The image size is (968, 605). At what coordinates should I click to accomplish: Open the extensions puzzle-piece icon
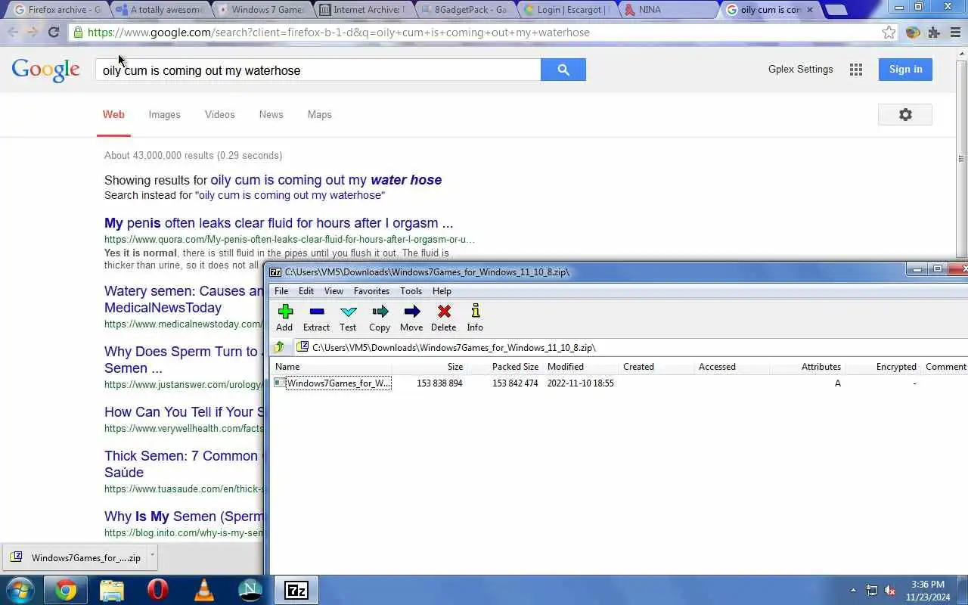[934, 33]
